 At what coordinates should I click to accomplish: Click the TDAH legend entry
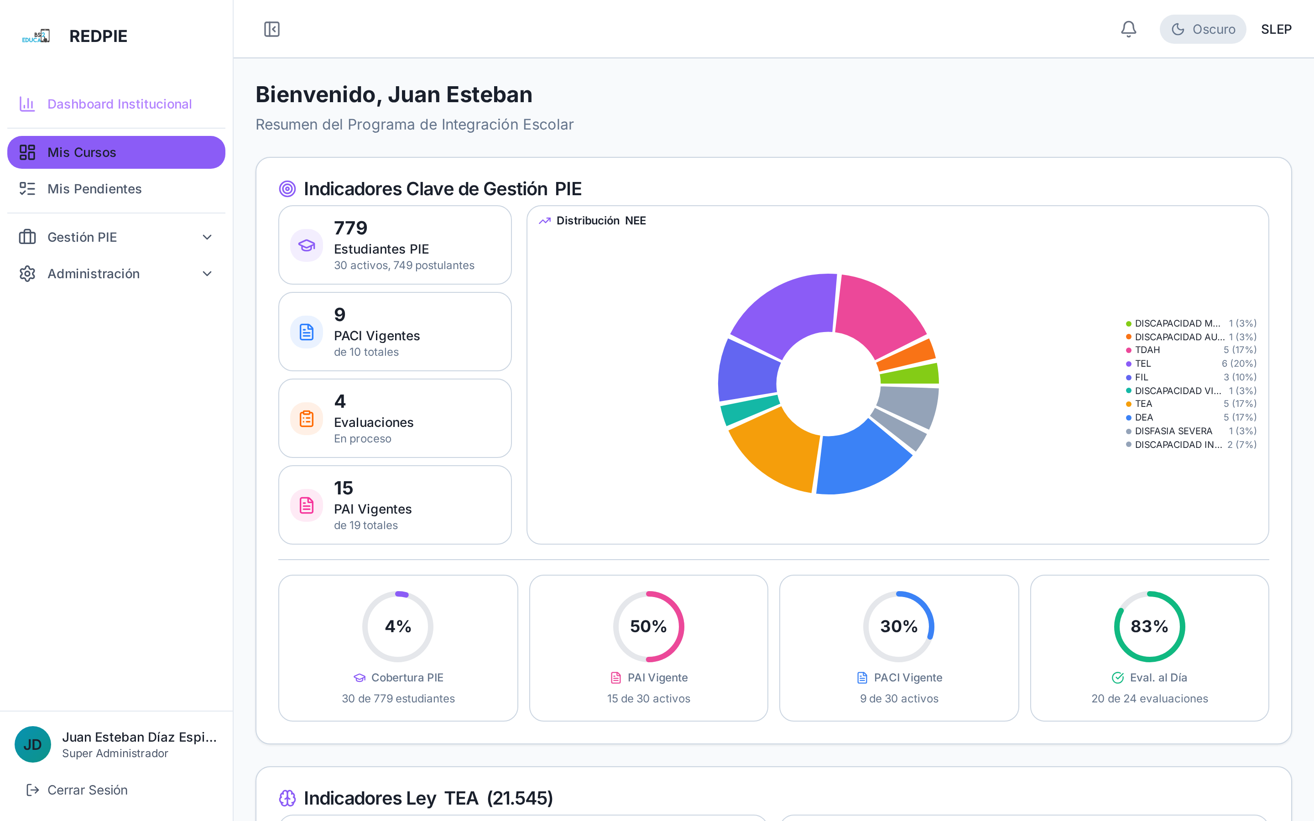[1191, 350]
